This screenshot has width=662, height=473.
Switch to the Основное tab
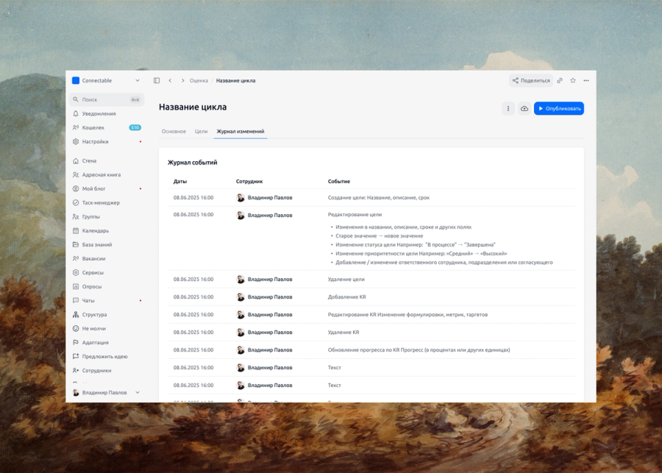(x=174, y=132)
